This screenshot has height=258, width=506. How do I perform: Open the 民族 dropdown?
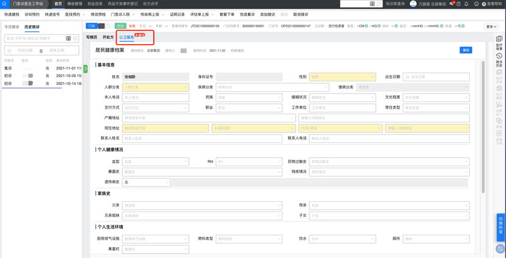point(249,98)
